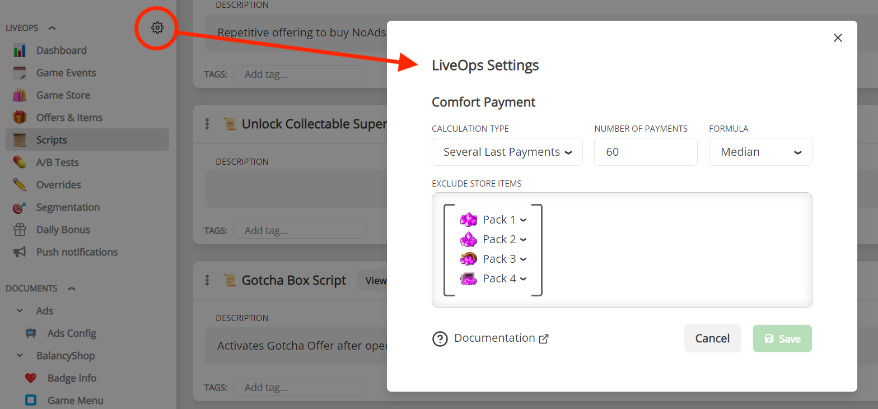Click the Documentation question mark icon
Screen dimensions: 878x409
440,339
